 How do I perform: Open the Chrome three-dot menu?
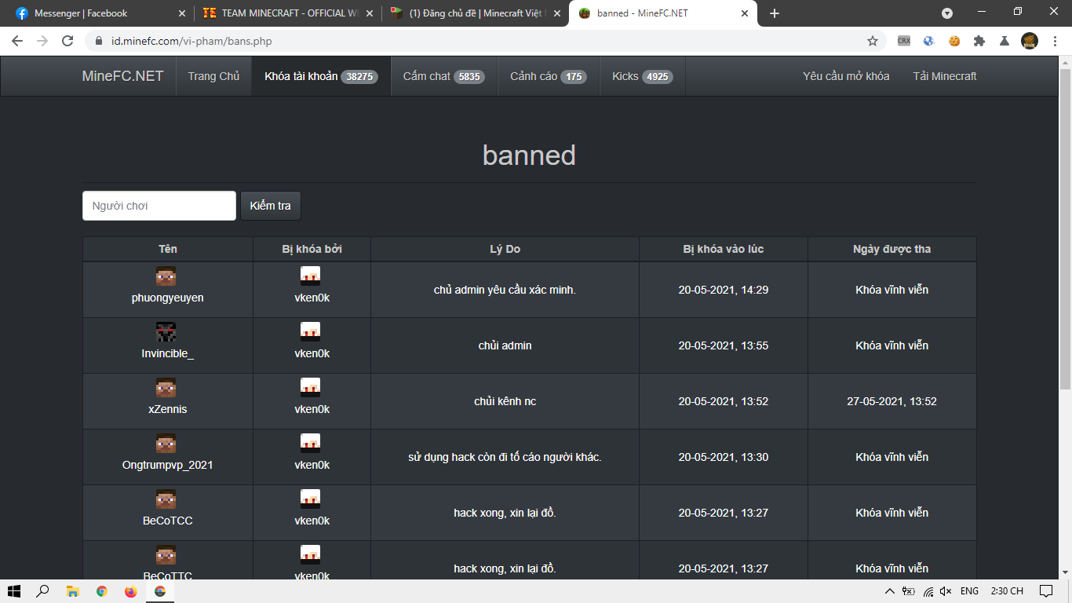[x=1055, y=41]
